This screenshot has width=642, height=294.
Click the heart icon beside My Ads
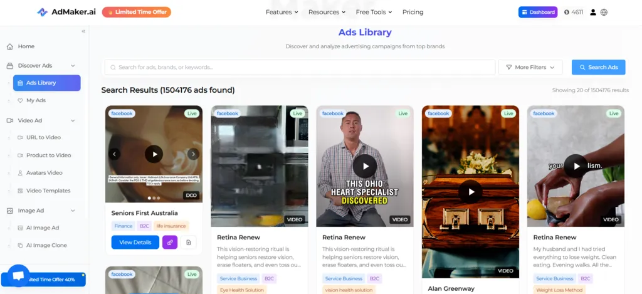(20, 100)
